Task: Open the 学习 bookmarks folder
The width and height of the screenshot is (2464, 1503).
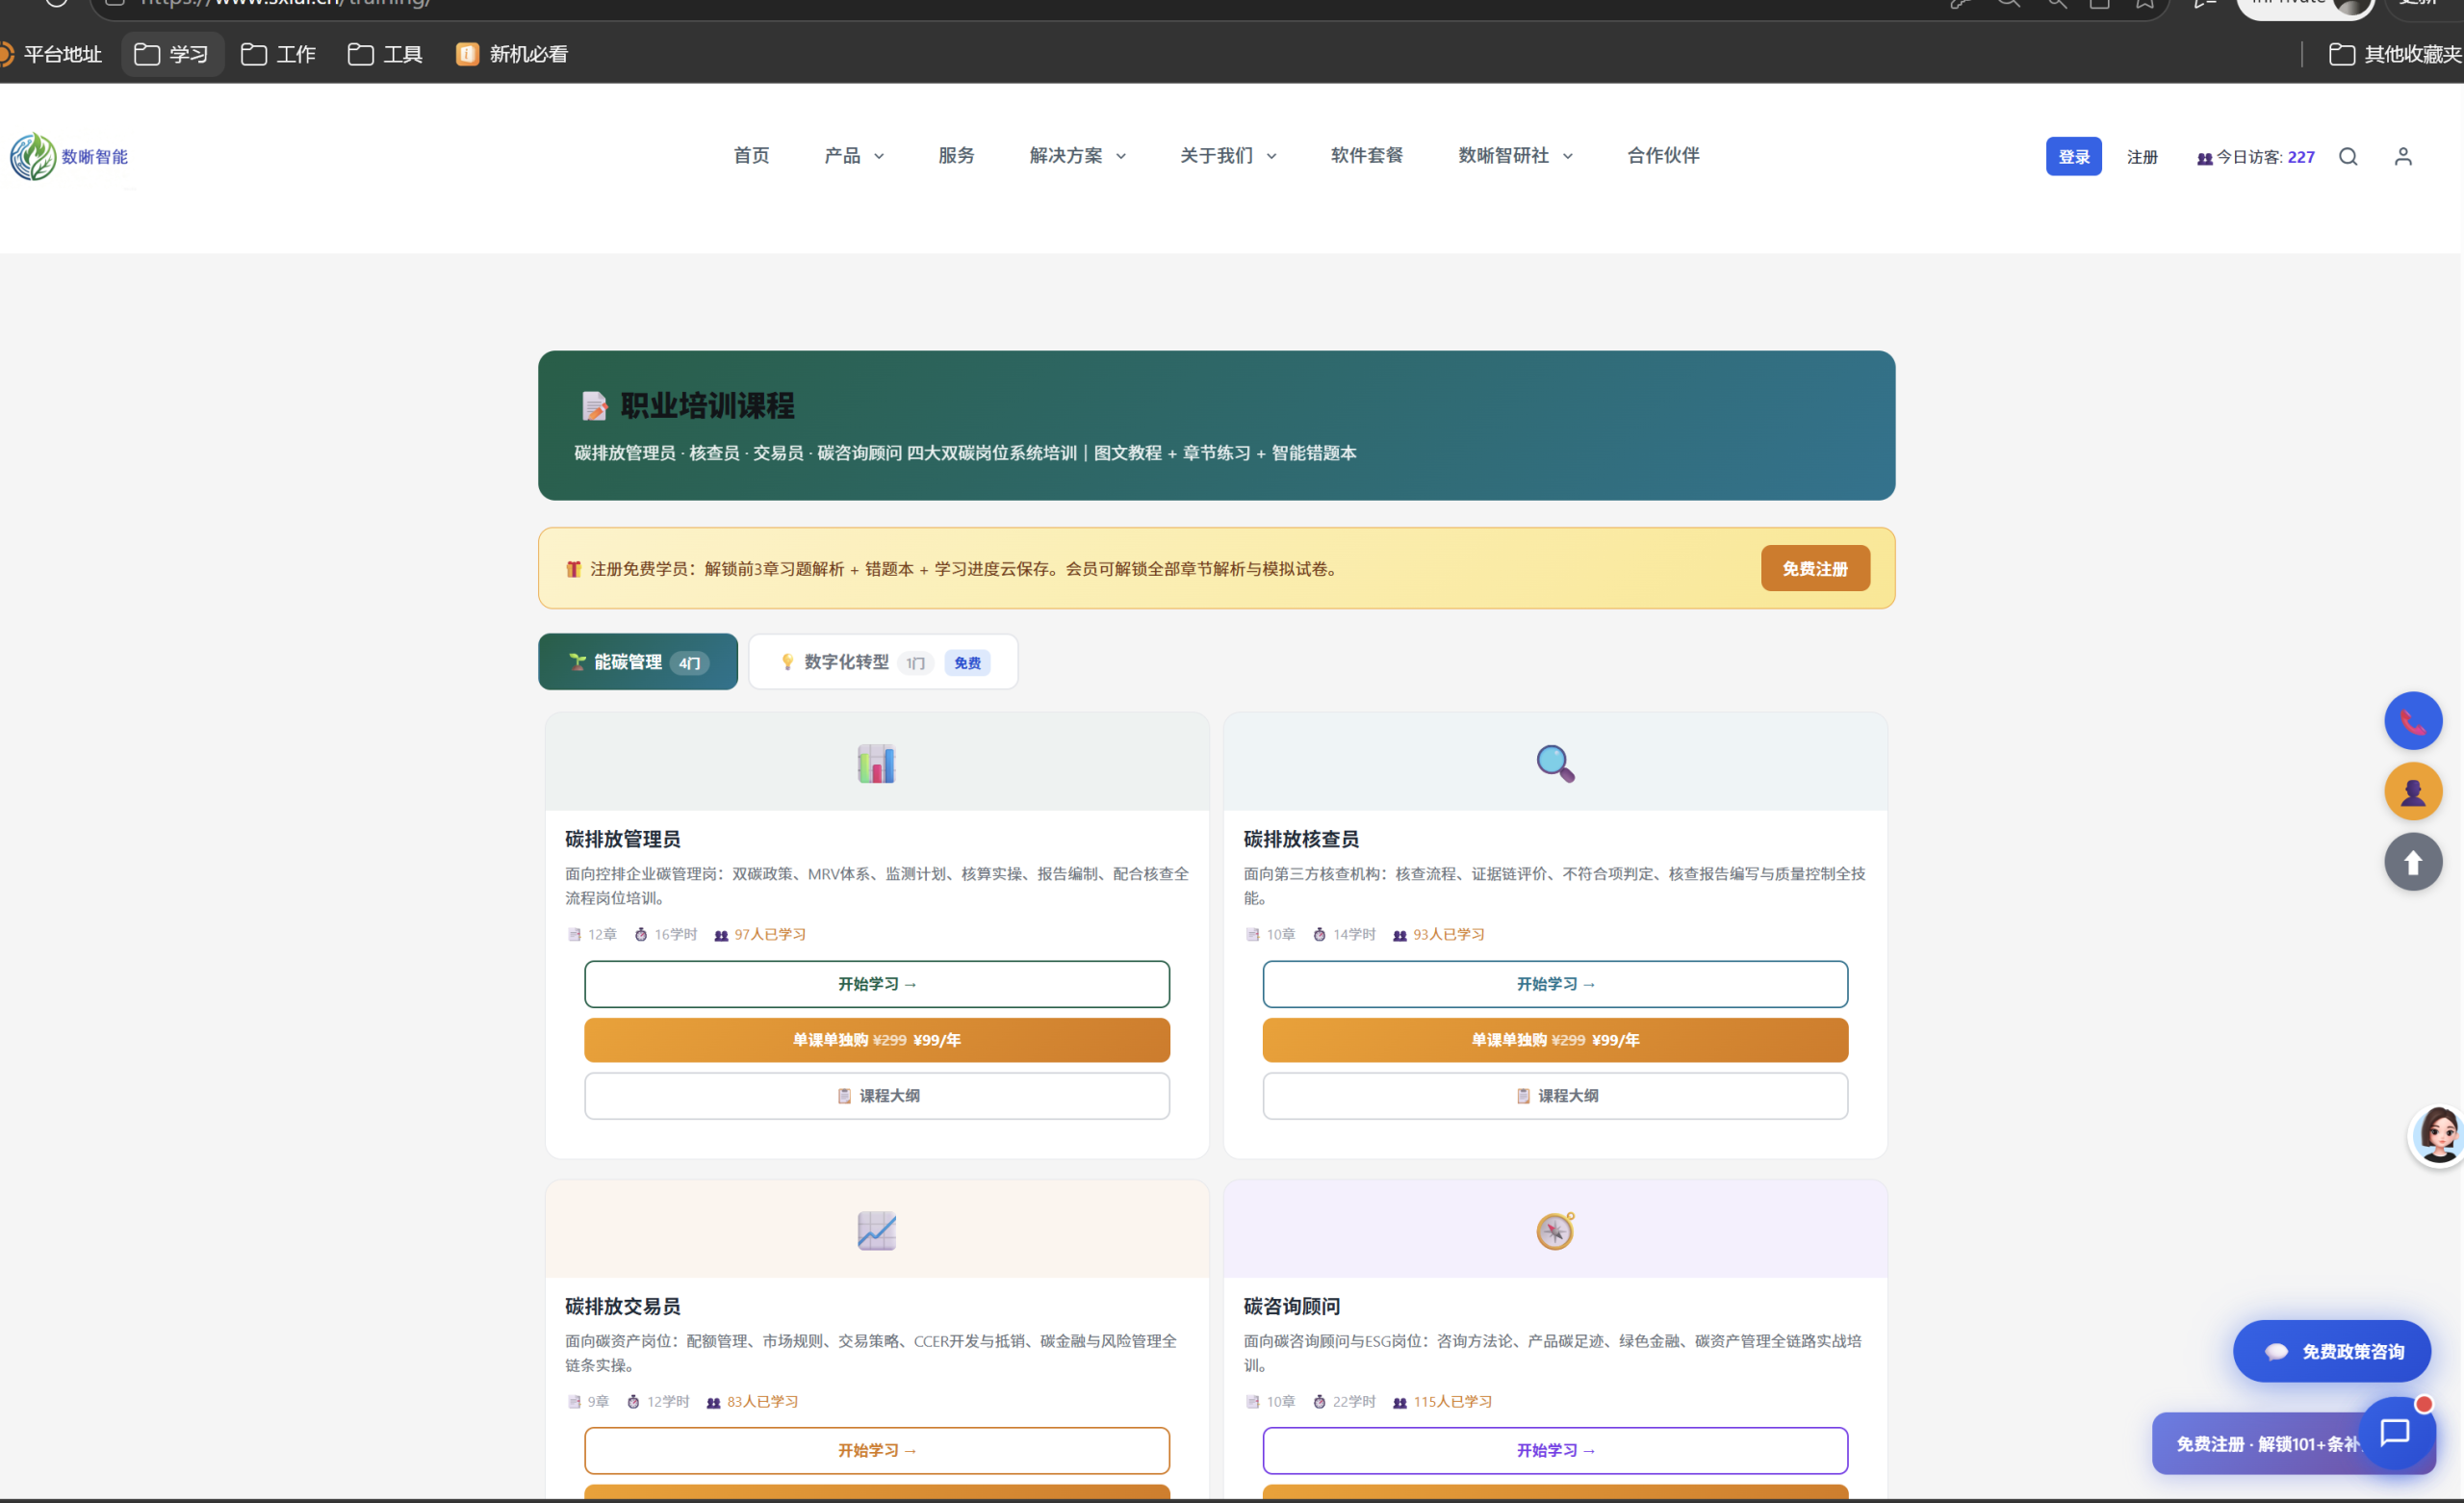Action: tap(172, 54)
